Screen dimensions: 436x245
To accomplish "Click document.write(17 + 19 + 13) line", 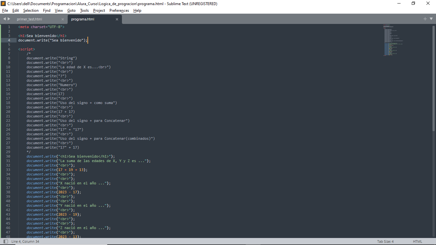I will pyautogui.click(x=57, y=170).
